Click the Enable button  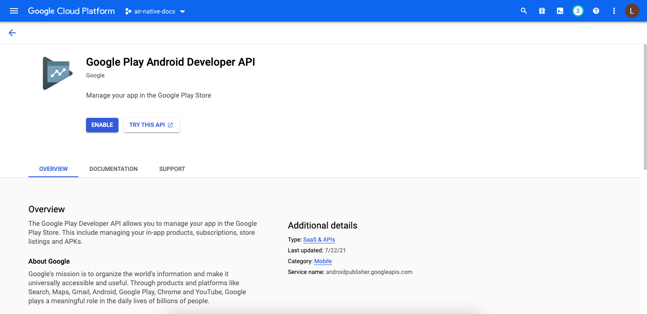pos(102,125)
